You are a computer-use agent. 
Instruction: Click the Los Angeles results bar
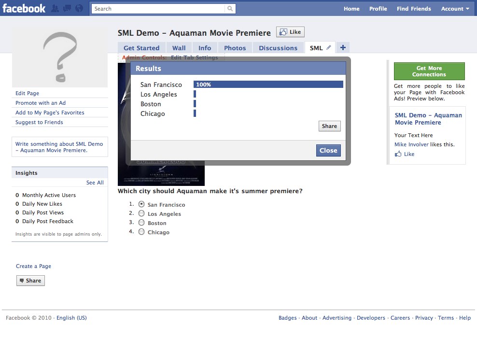[x=195, y=94]
